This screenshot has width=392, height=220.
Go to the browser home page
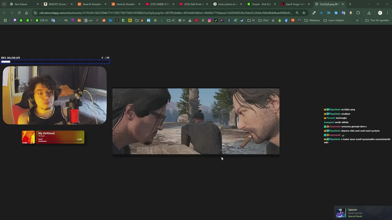click(26, 13)
